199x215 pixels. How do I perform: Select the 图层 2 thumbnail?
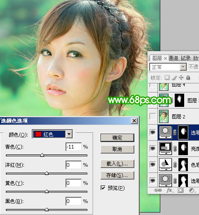click(164, 116)
